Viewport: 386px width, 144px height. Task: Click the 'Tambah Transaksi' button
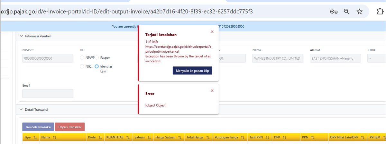tap(38, 127)
